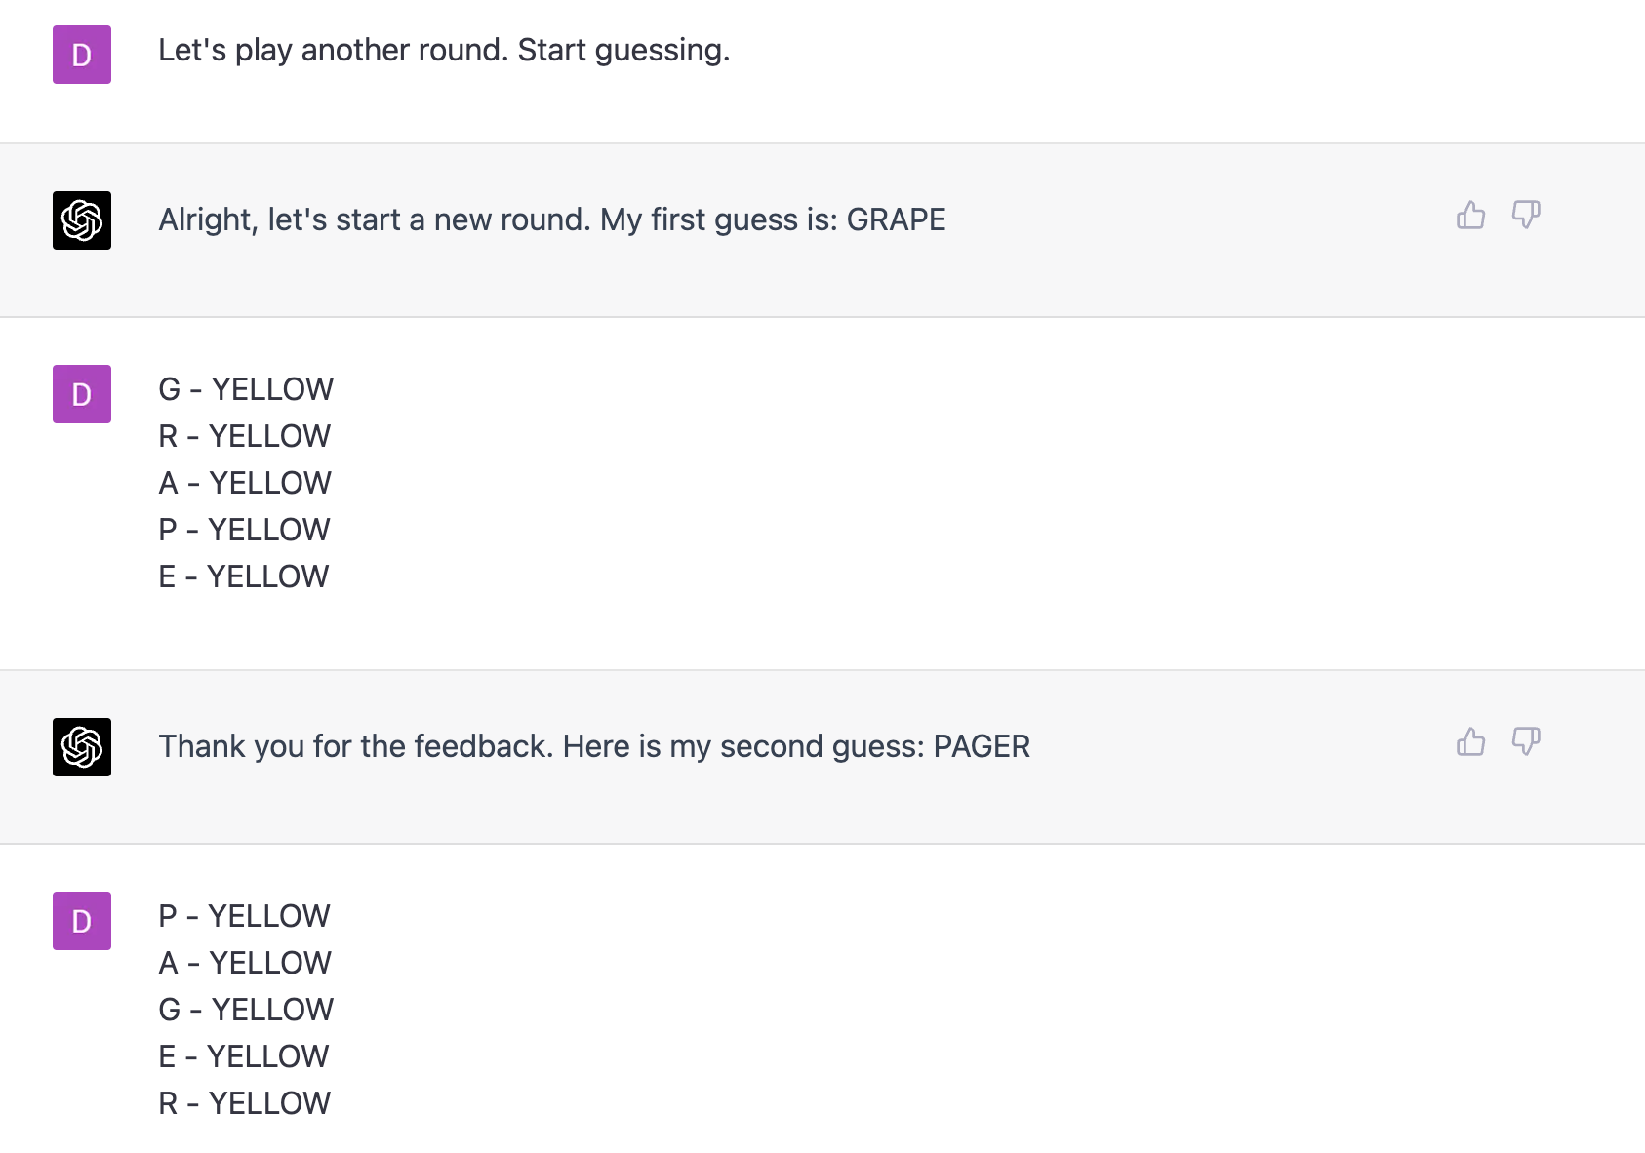The width and height of the screenshot is (1645, 1153).
Task: Click thumbs up on the GRAPE guess
Action: pyautogui.click(x=1470, y=215)
